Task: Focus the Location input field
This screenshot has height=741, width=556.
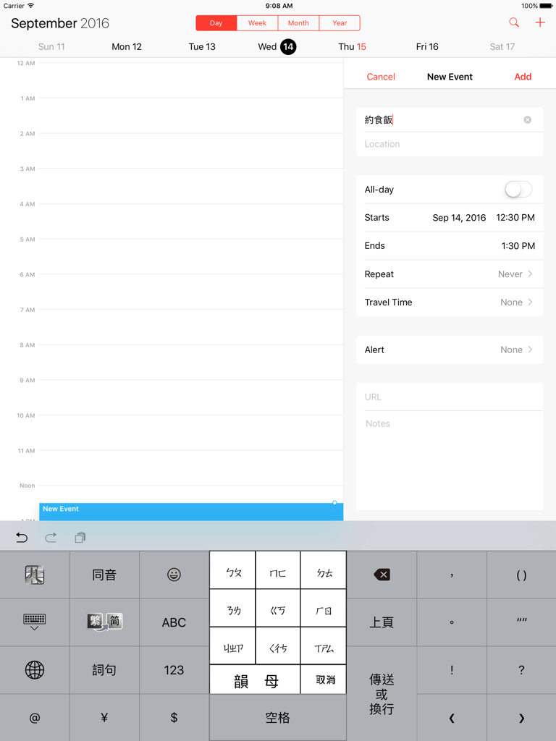Action: (x=450, y=144)
